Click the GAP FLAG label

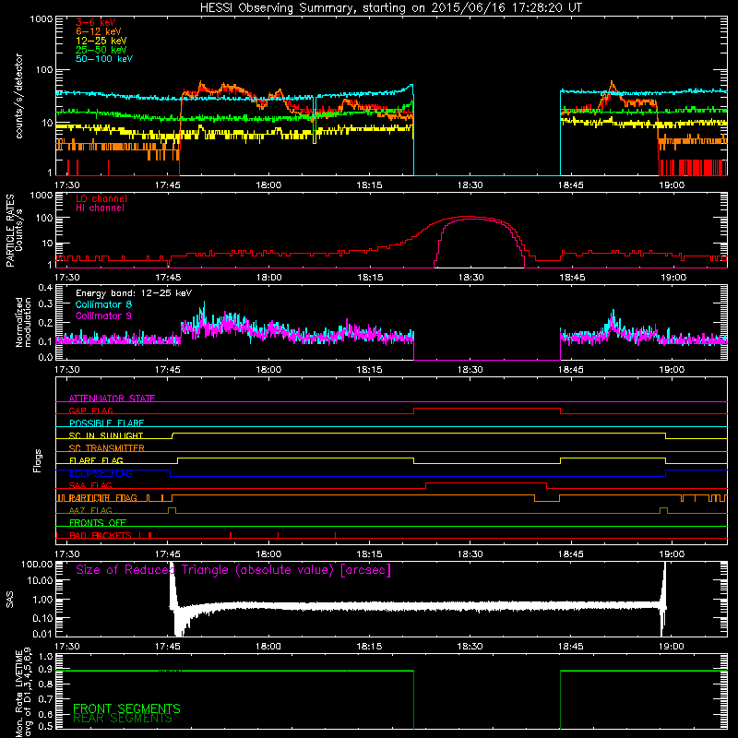pyautogui.click(x=90, y=411)
